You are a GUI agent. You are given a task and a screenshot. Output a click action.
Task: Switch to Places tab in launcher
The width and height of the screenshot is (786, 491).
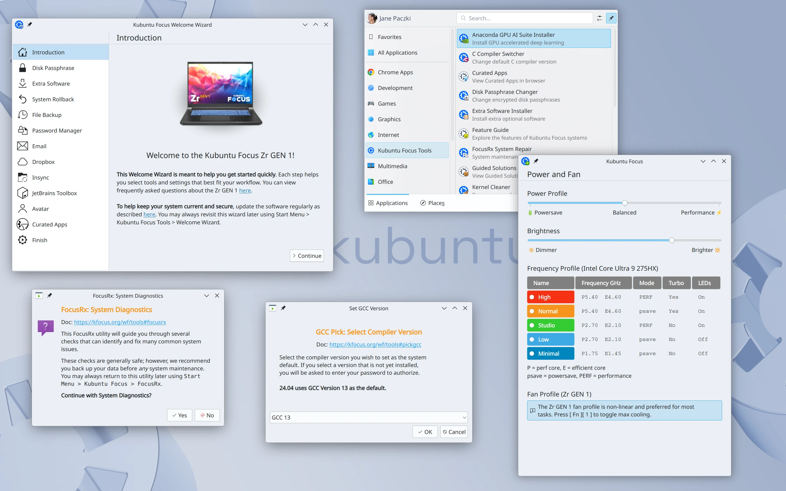(x=432, y=203)
